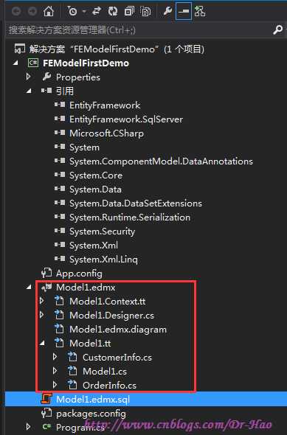Open Properties wrench icon in toolbar
Image resolution: width=287 pixels, height=435 pixels.
(167, 11)
